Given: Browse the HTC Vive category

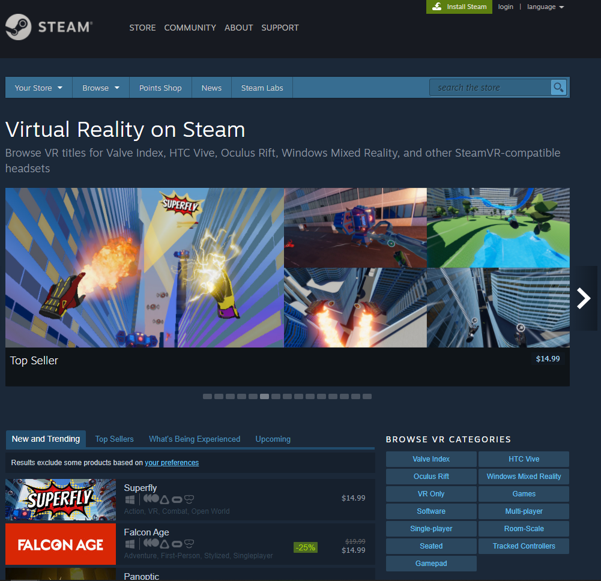Looking at the screenshot, I should (524, 459).
